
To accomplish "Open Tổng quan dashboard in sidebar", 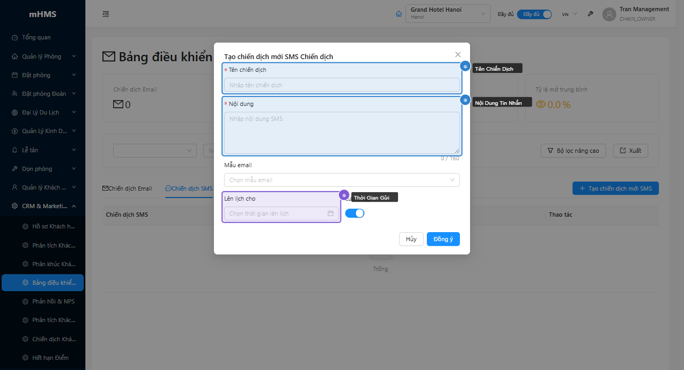I will (x=36, y=37).
